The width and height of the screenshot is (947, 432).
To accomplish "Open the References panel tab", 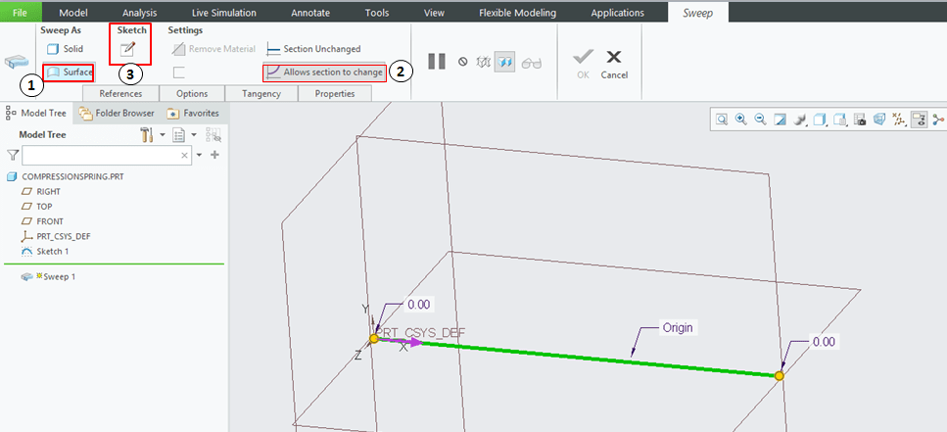I will [x=119, y=94].
